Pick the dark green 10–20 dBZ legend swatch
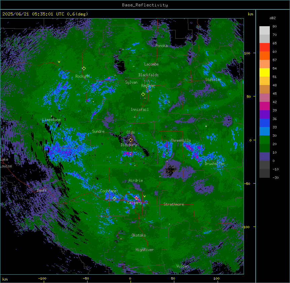The image size is (290, 283). (264, 148)
